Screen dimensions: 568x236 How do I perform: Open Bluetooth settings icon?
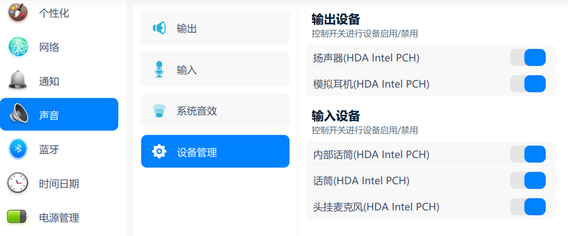[x=18, y=149]
